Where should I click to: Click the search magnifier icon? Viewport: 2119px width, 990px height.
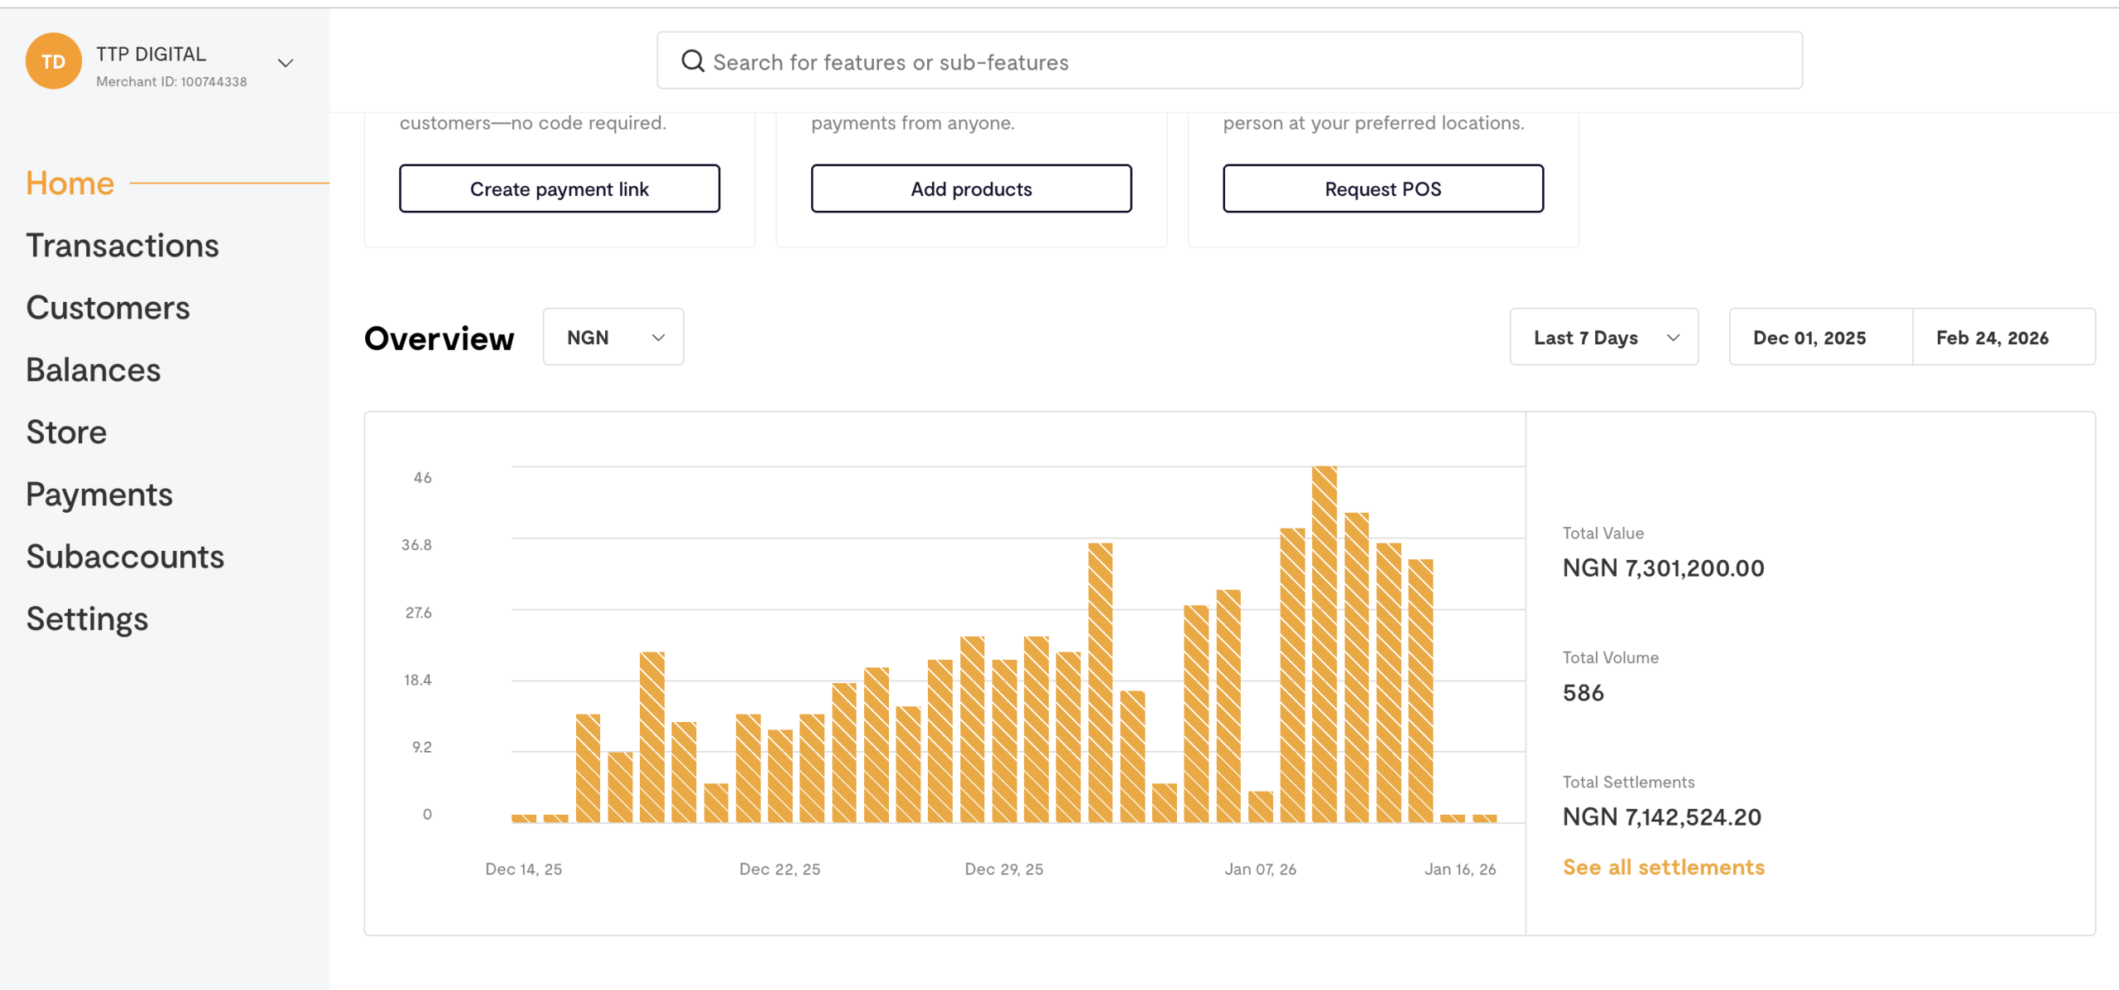[692, 61]
